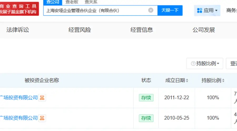Click 存续 status tag in 2011-12-22 row
The height and width of the screenshot is (131, 237).
[x=146, y=98]
